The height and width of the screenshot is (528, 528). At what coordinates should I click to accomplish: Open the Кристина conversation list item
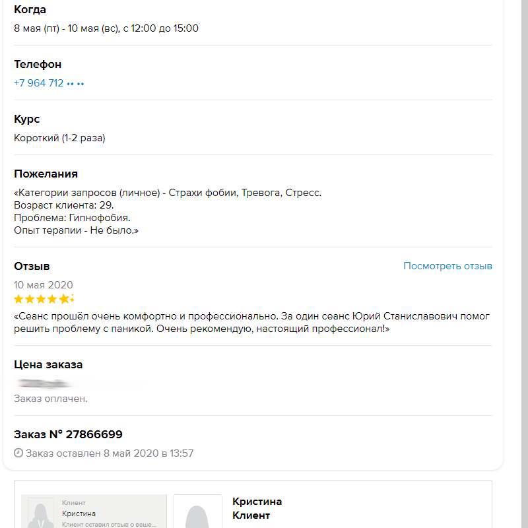[x=94, y=513]
